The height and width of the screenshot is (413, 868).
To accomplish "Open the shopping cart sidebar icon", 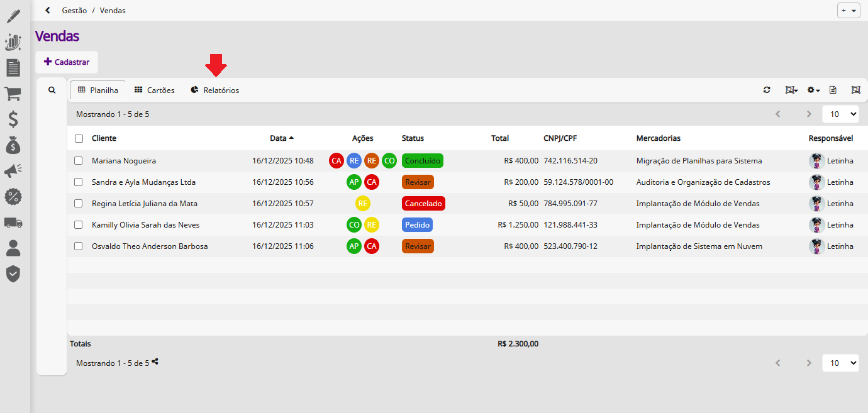I will tap(13, 94).
